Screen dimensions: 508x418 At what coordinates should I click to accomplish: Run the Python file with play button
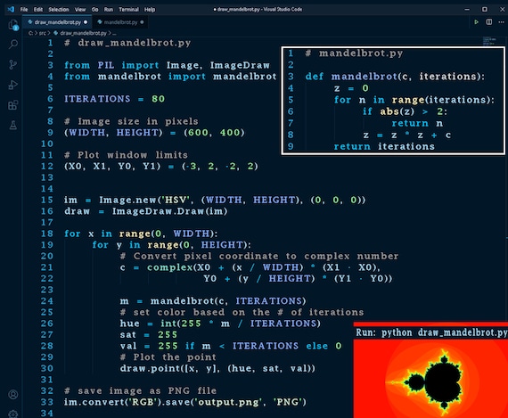point(476,22)
